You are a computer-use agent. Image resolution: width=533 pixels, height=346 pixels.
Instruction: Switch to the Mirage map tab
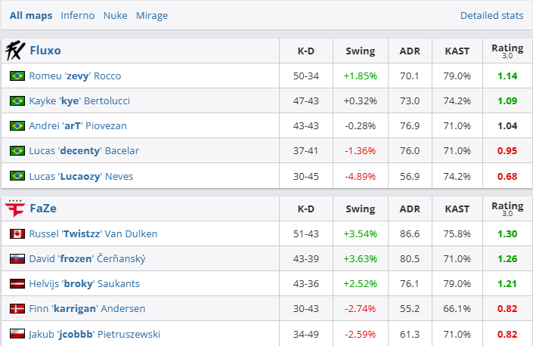point(152,15)
